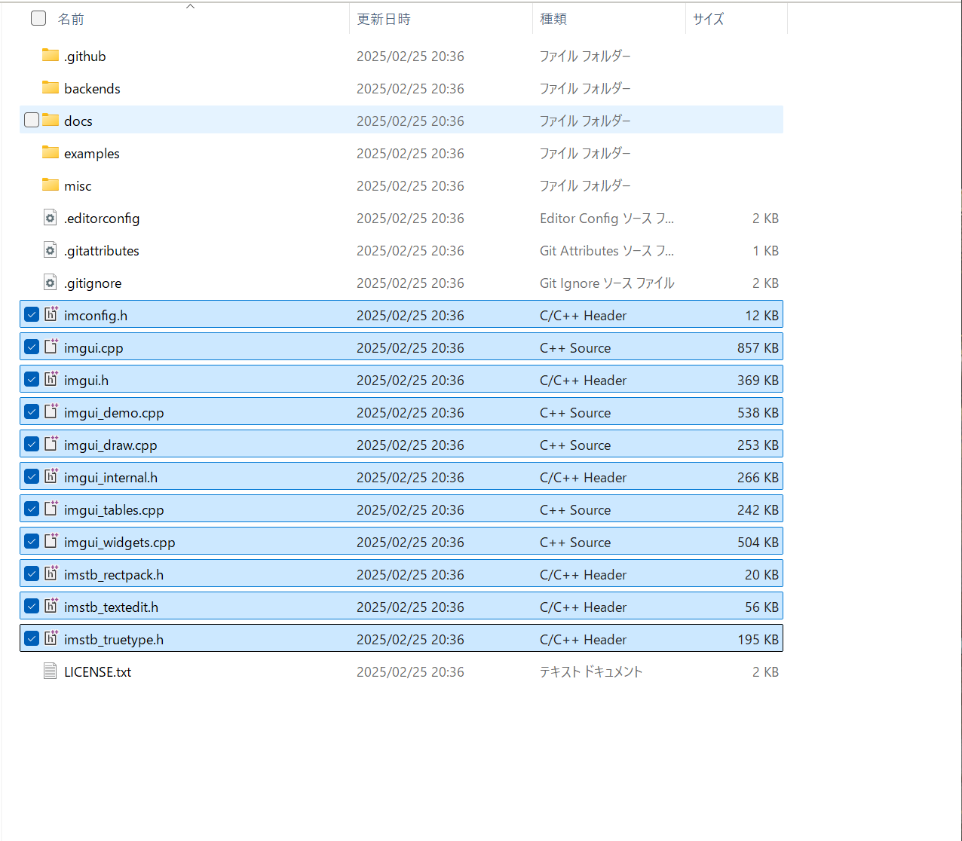Click the imgui.h header file icon
This screenshot has height=841, width=962.
click(x=51, y=379)
